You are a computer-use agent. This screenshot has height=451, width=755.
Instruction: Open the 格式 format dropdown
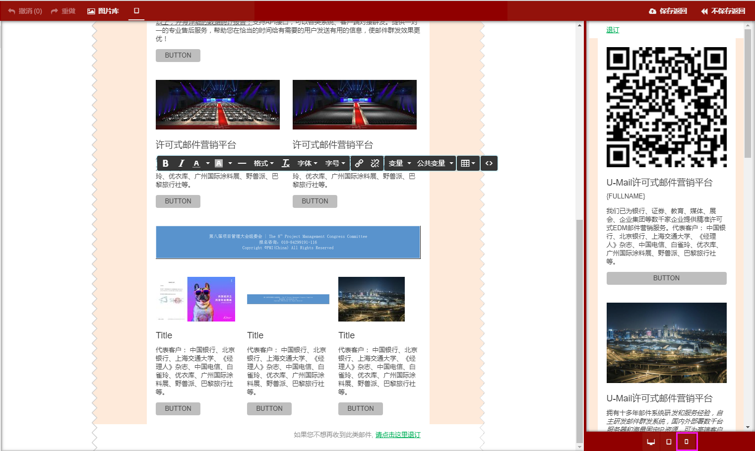pyautogui.click(x=263, y=163)
